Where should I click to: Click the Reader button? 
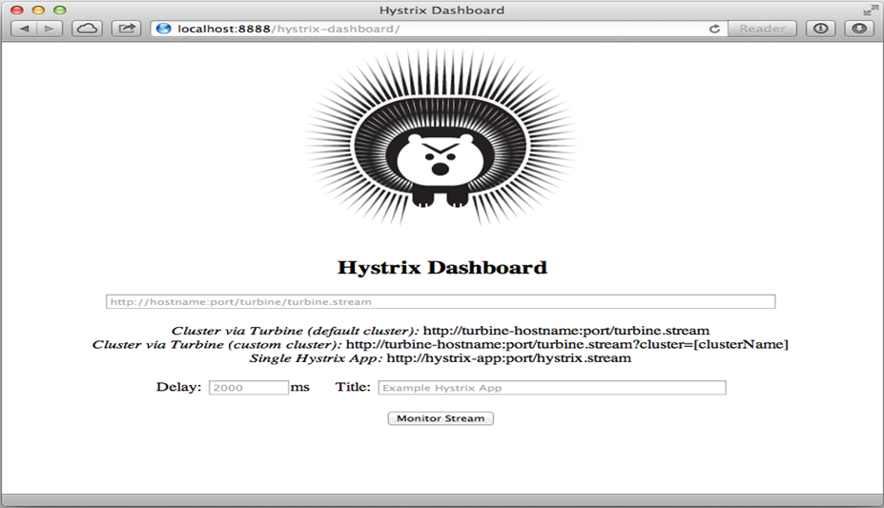pos(762,29)
